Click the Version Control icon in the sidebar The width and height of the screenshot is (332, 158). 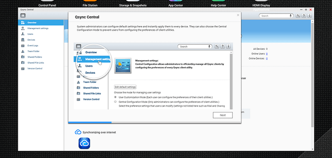tap(23, 68)
